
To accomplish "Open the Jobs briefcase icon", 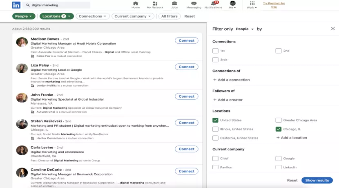I will [x=174, y=4].
